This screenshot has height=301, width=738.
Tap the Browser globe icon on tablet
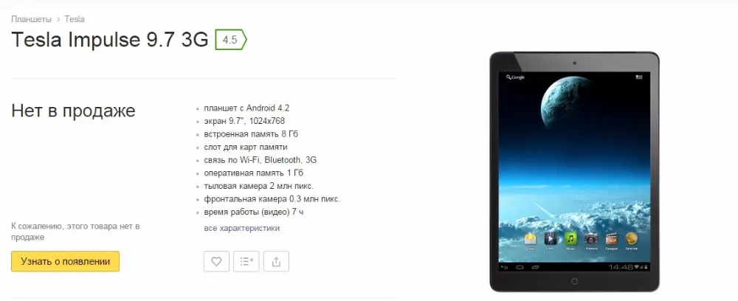tap(631, 239)
